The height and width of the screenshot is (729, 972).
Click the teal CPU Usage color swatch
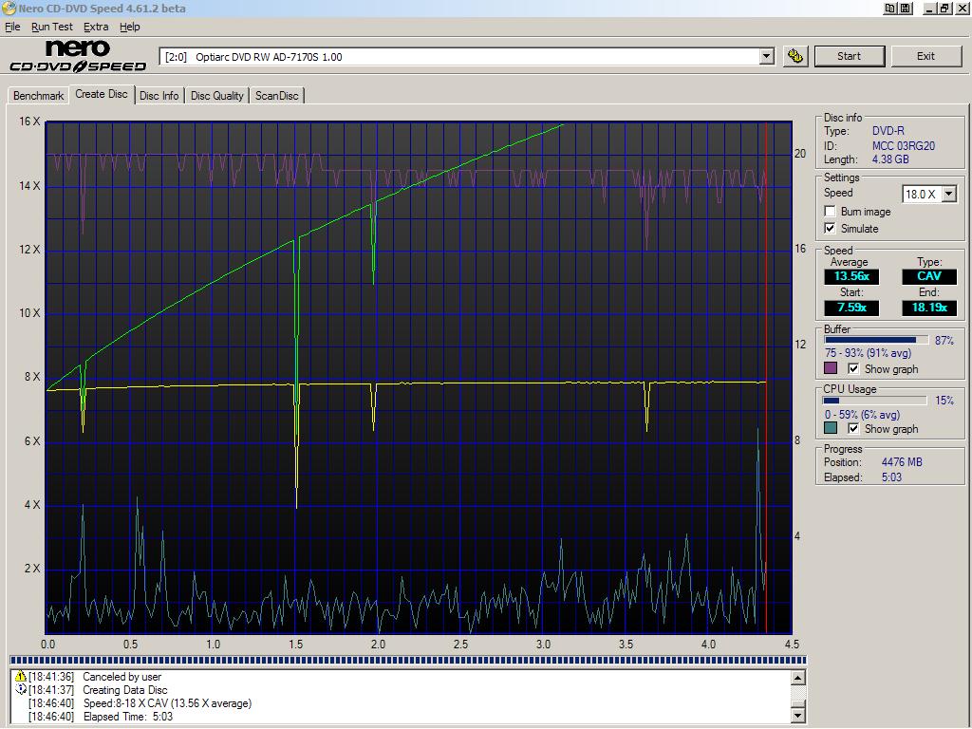[831, 428]
